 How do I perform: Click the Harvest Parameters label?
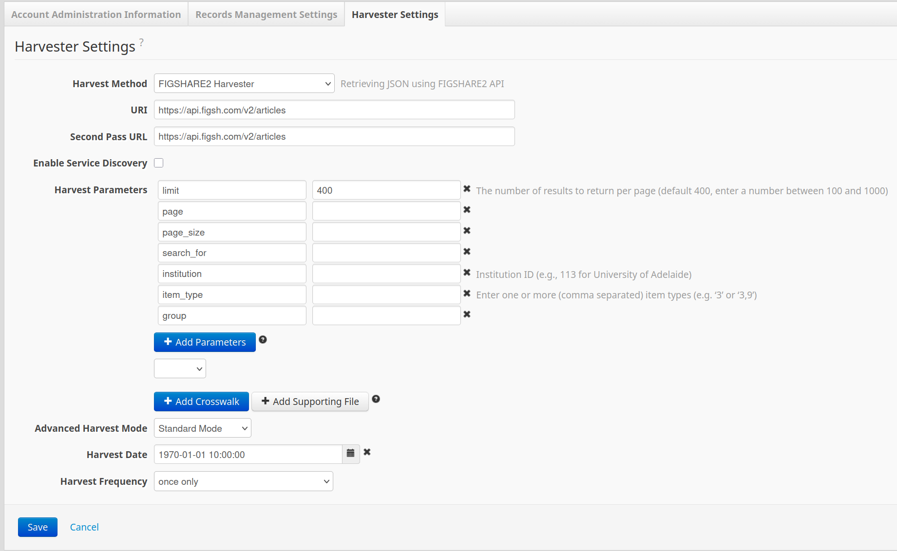(101, 190)
